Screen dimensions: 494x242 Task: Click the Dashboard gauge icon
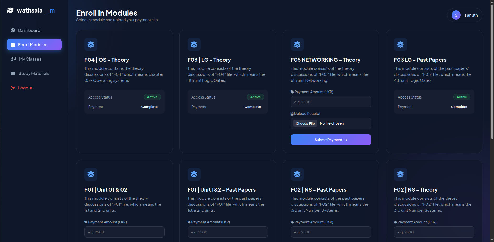click(13, 30)
